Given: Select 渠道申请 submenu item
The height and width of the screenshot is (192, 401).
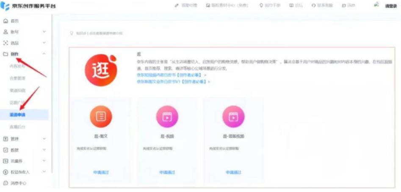Looking at the screenshot, I should [x=24, y=115].
